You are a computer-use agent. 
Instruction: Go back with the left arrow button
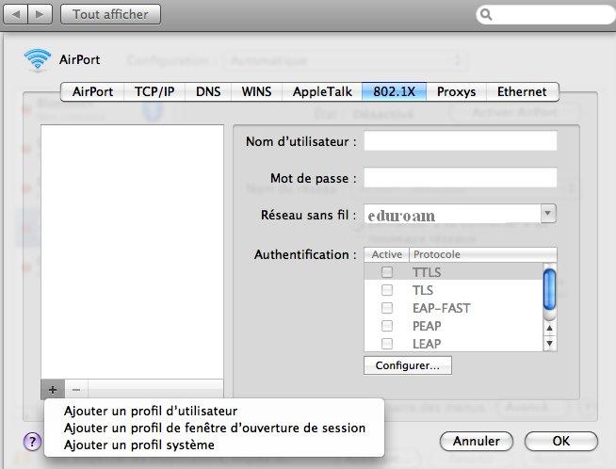[x=16, y=14]
